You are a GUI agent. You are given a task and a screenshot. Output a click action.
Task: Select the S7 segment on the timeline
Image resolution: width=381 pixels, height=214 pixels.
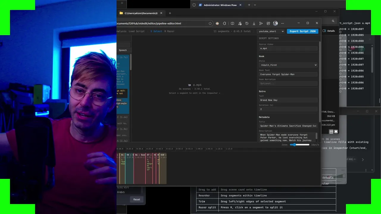(149, 169)
